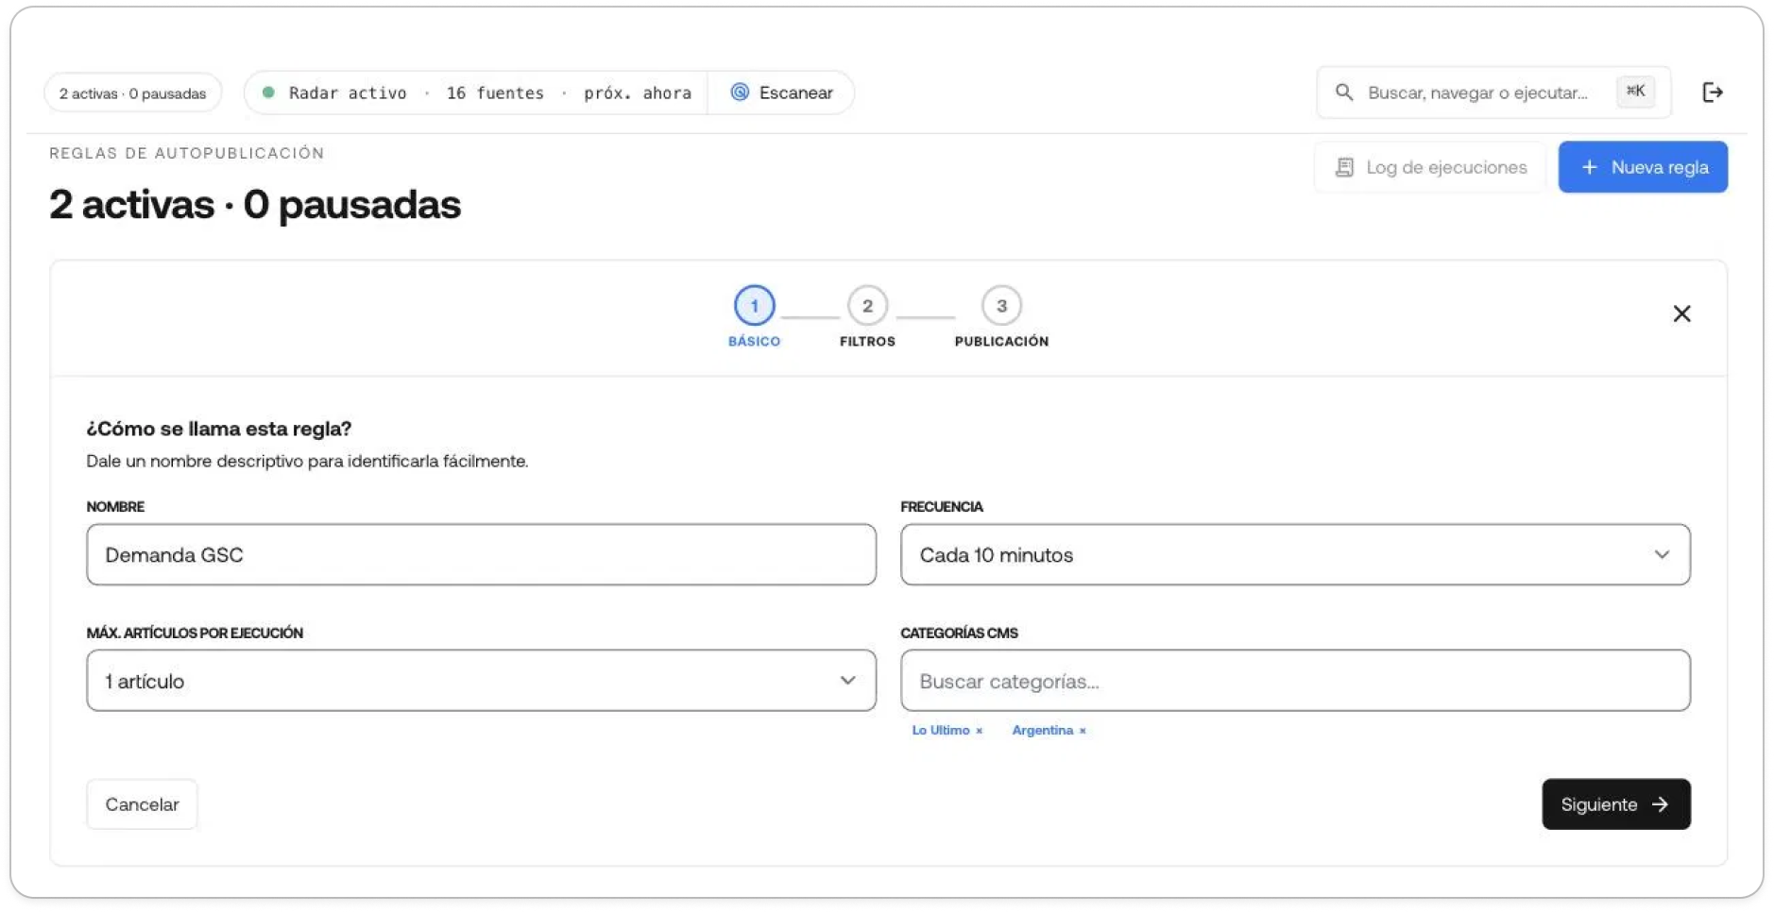Click the radar scan icon beside Escanear

[740, 93]
